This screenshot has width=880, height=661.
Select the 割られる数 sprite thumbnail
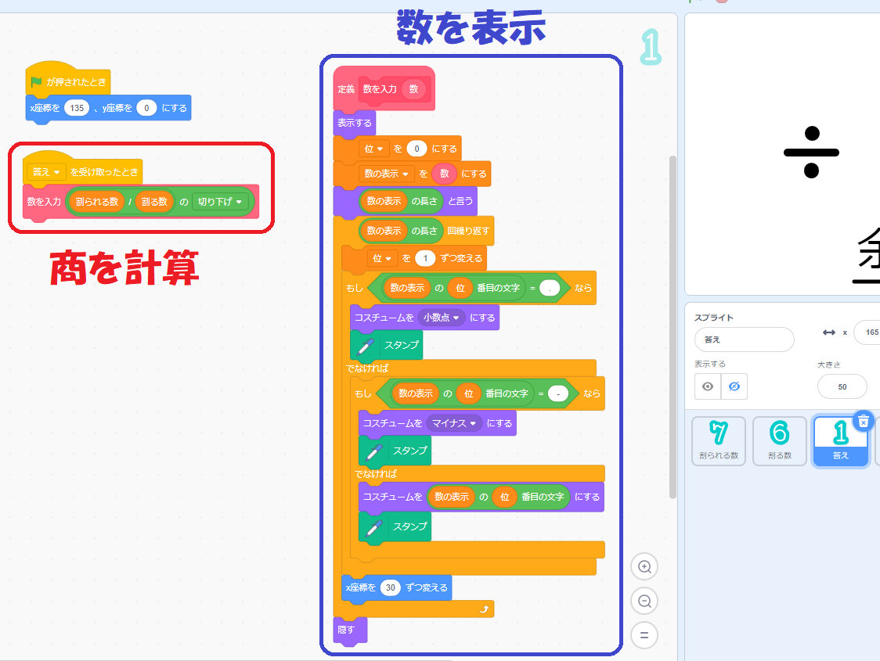[x=719, y=441]
